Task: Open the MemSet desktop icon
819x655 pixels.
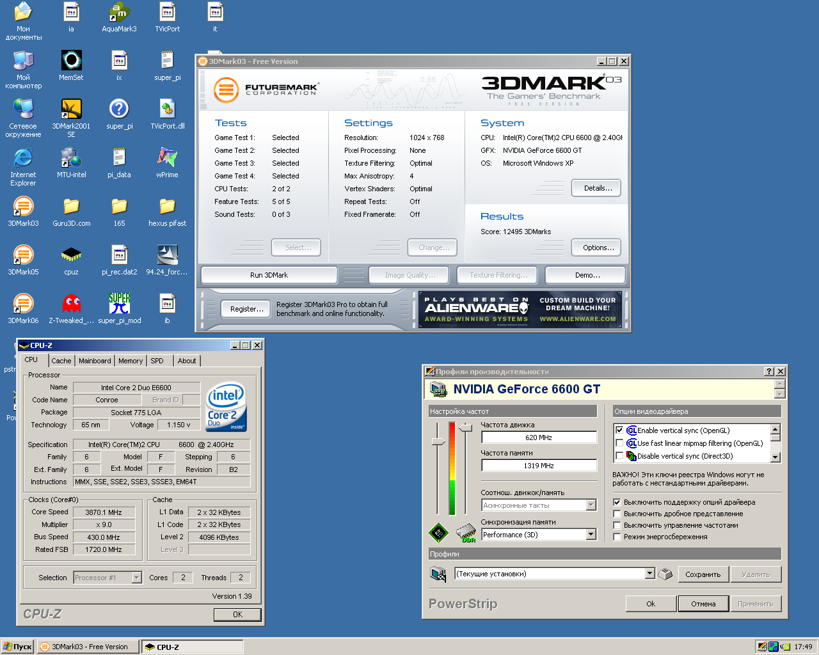Action: (x=71, y=66)
